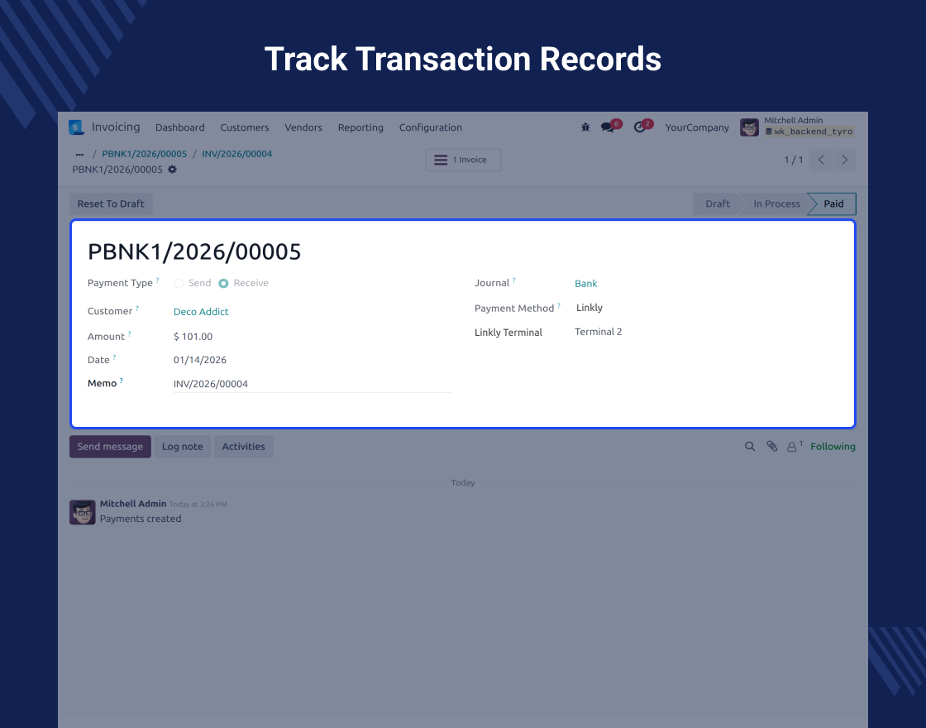
Task: Click the breadcrumb ellipsis icon
Action: 79,154
